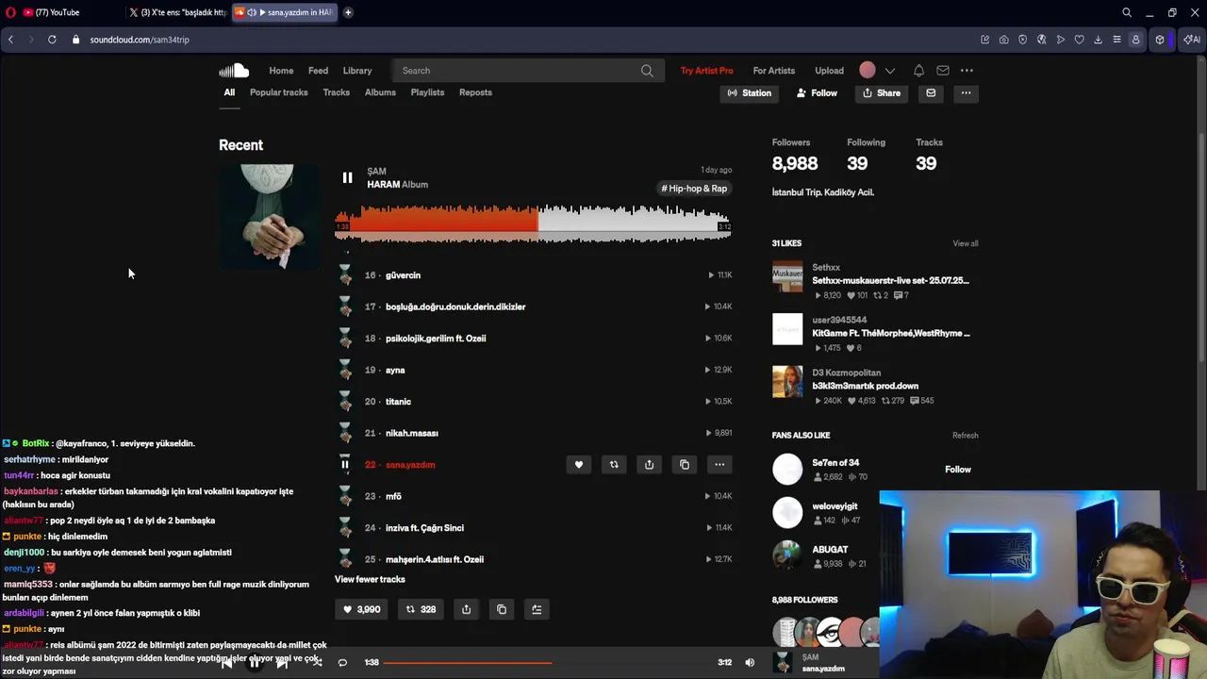This screenshot has width=1207, height=679.
Task: Open Feed in navigation
Action: 318,71
